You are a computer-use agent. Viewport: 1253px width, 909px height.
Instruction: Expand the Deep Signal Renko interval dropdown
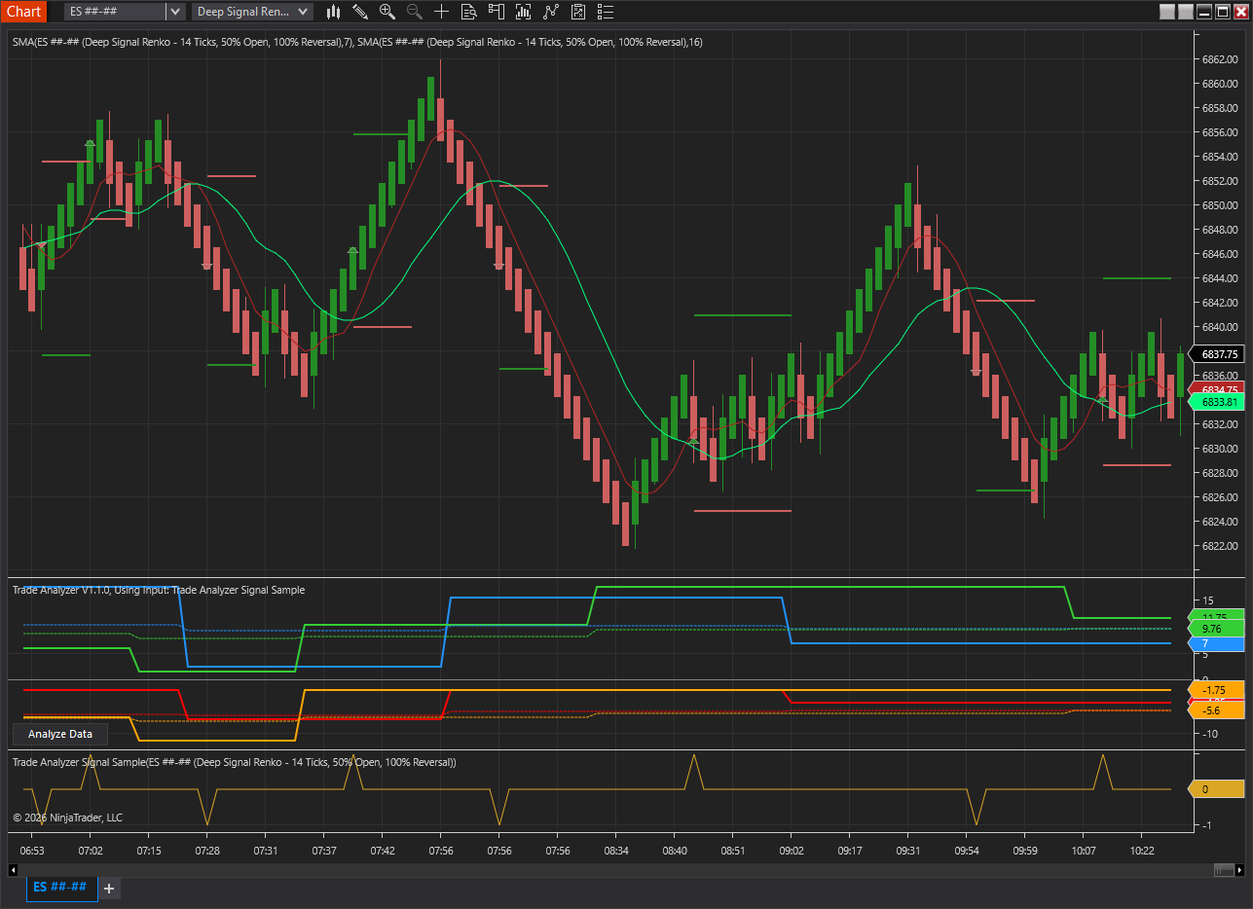click(303, 12)
